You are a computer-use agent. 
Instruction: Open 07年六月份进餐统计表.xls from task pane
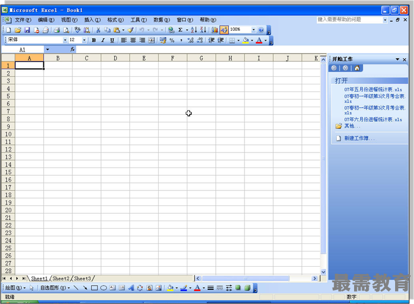[x=373, y=120]
